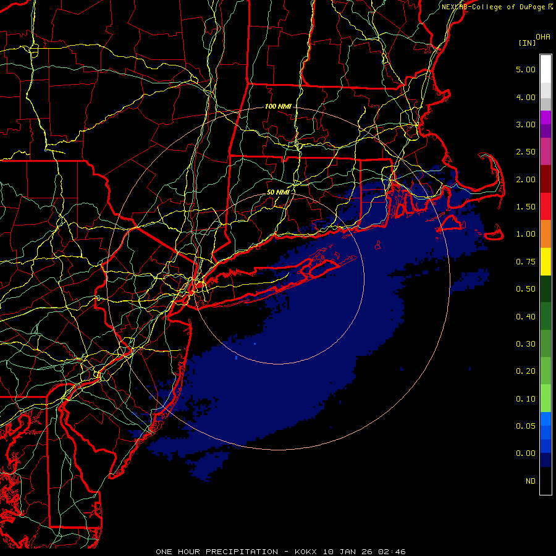This screenshot has width=556, height=556.
Task: Click the 4.00 legend value
Action: pos(526,97)
